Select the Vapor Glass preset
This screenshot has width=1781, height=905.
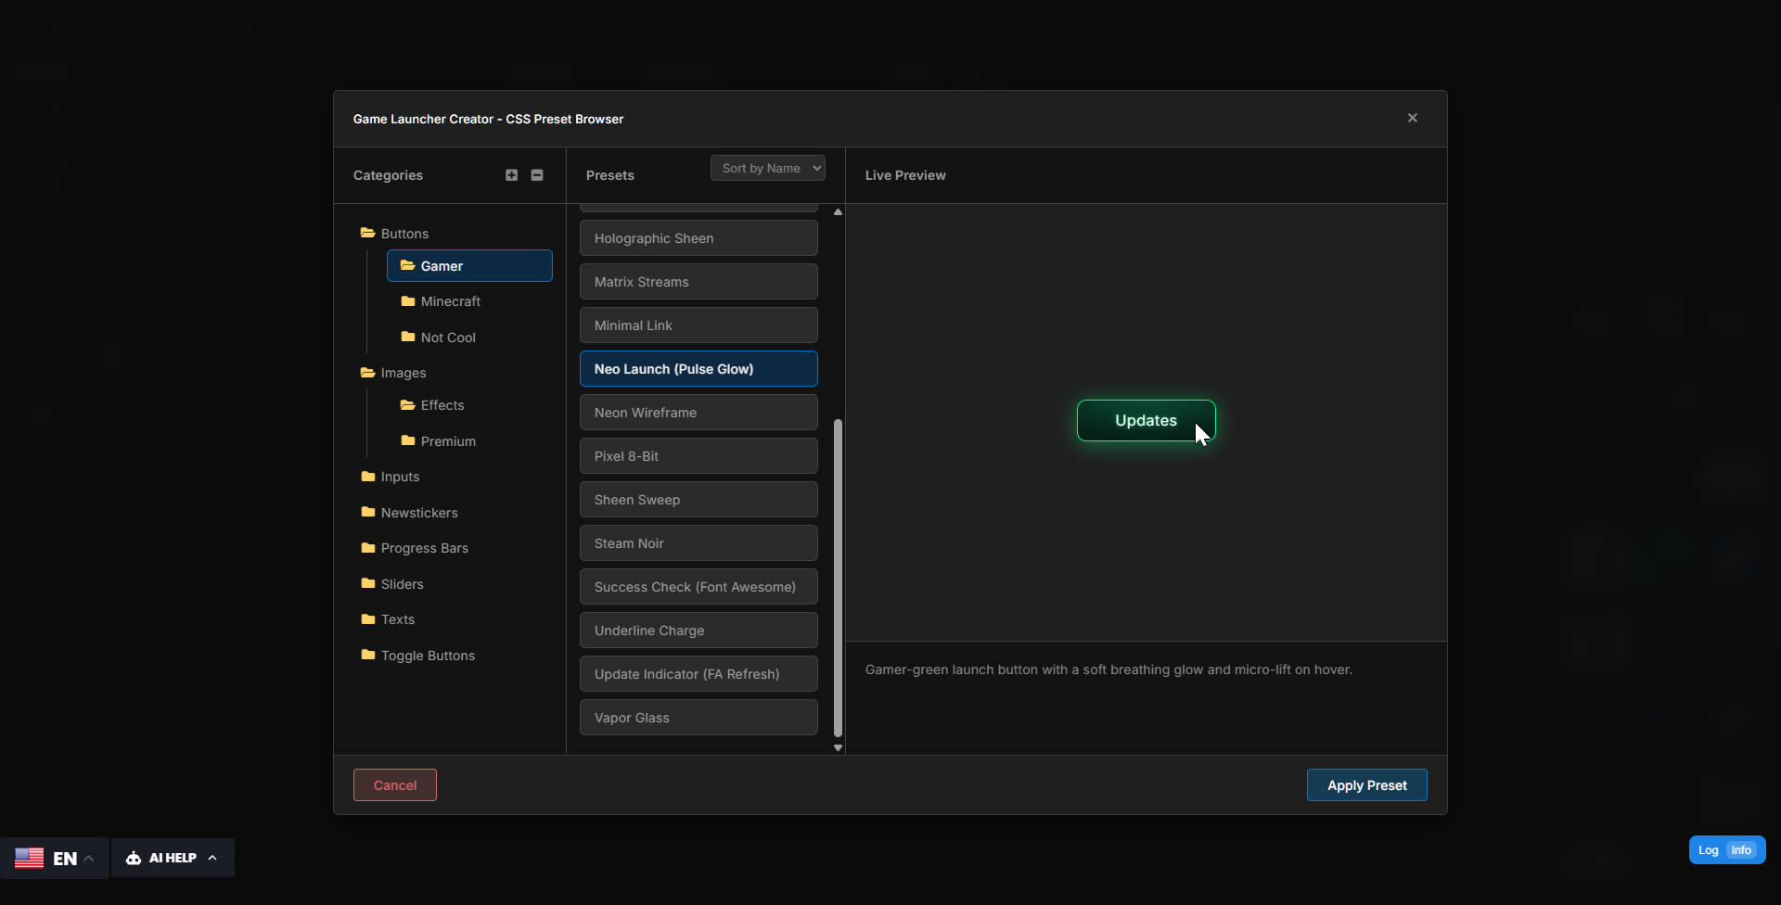pyautogui.click(x=698, y=717)
